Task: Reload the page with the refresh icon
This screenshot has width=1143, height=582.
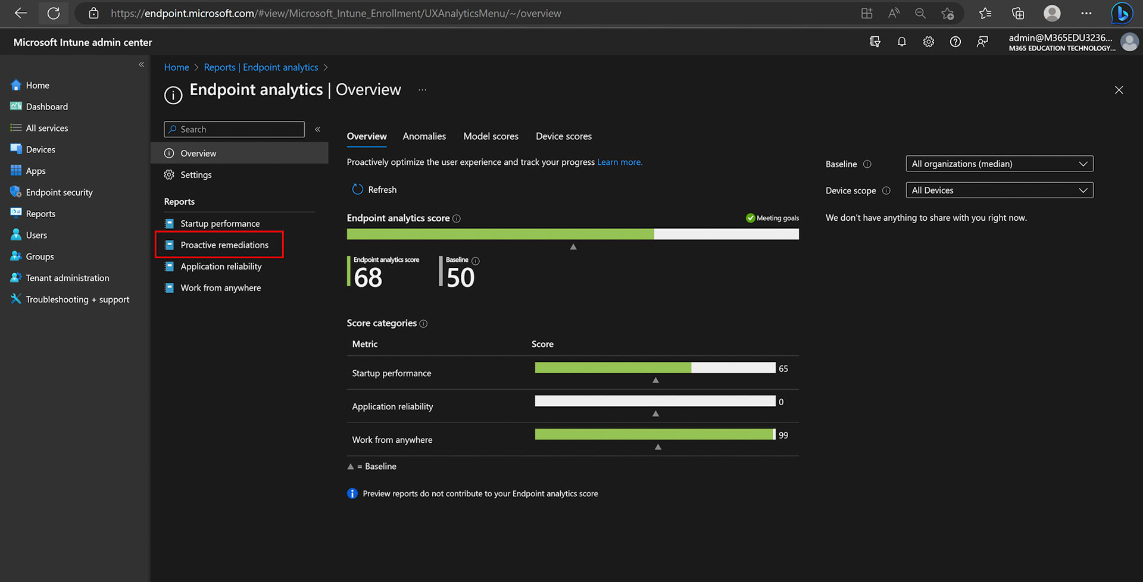Action: (54, 13)
